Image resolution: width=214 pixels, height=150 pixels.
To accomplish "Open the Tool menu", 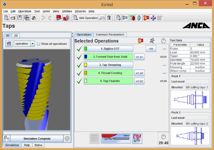I will (x=37, y=11).
